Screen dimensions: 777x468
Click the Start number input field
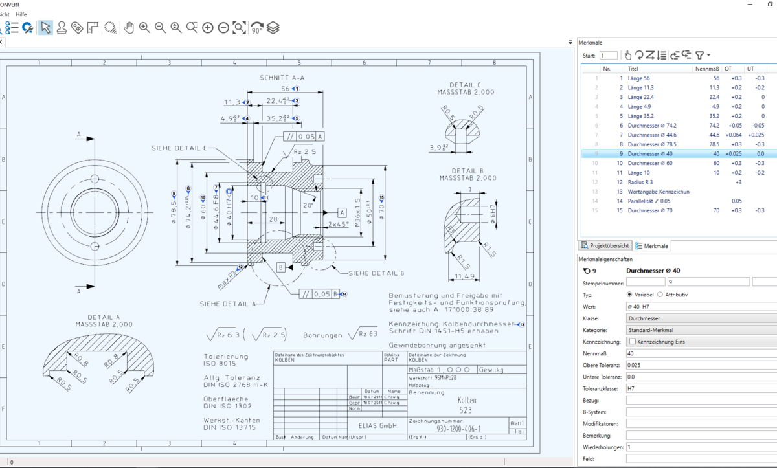pyautogui.click(x=609, y=56)
